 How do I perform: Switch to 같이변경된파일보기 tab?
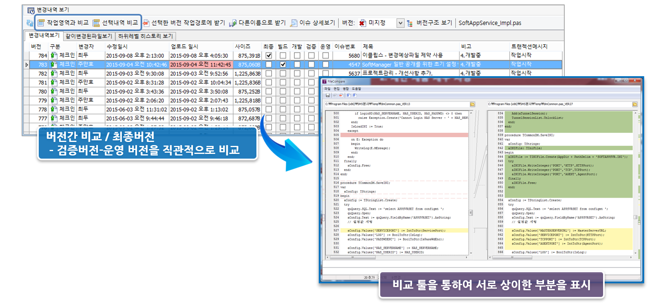tap(89, 36)
